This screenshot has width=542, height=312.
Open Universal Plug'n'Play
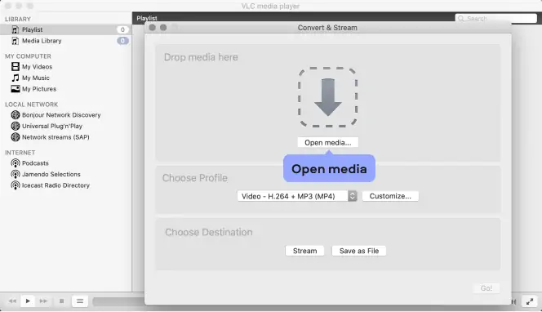click(52, 126)
